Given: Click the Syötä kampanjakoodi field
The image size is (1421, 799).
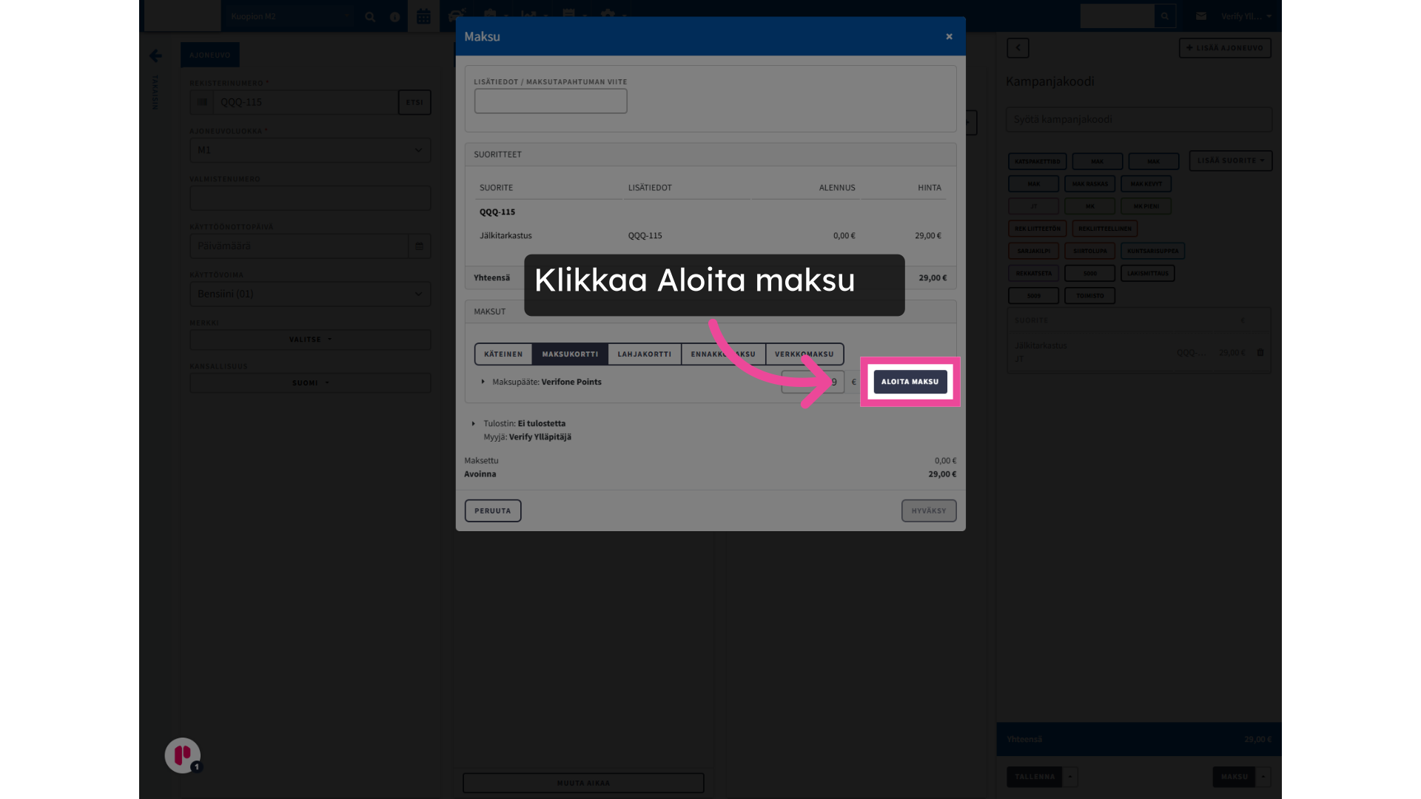Looking at the screenshot, I should click(1138, 119).
